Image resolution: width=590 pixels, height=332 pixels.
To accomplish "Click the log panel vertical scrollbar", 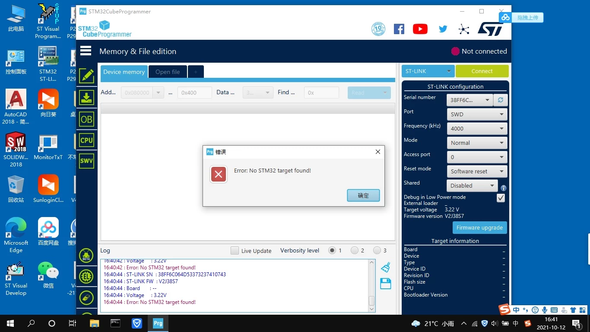I will (x=371, y=285).
